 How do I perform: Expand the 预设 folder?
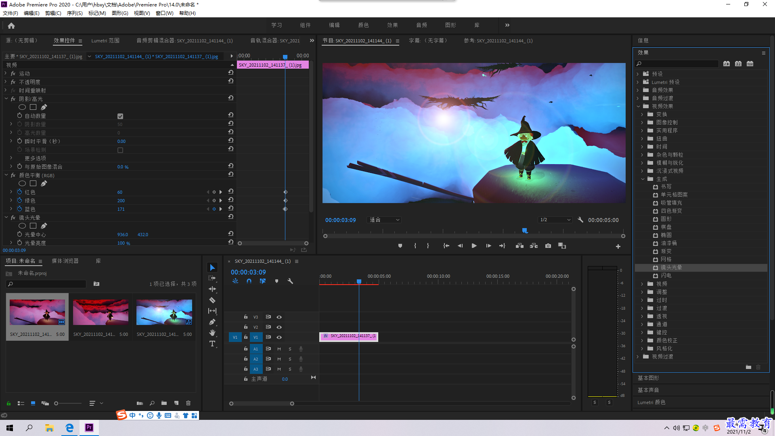coord(638,74)
